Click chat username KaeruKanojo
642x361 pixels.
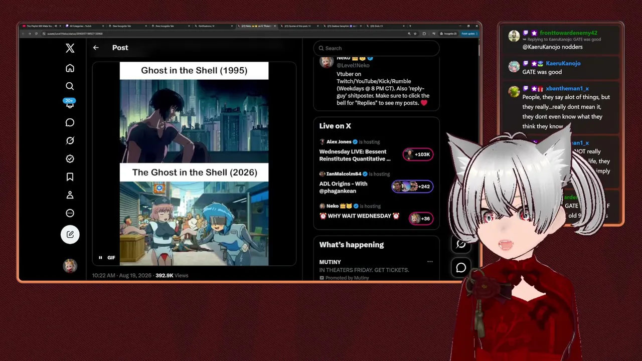click(x=563, y=64)
